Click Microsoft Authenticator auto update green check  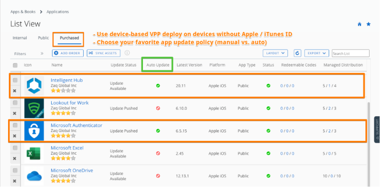[158, 131]
